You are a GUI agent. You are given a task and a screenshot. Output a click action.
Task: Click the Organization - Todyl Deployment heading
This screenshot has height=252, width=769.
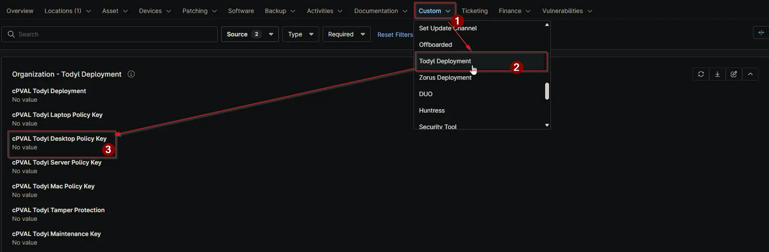click(67, 74)
